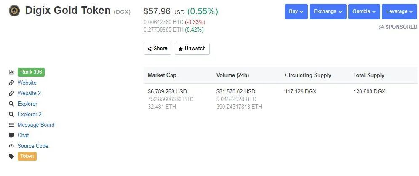
Task: Click the code brackets icon beside Source Code
Action: pyautogui.click(x=11, y=146)
